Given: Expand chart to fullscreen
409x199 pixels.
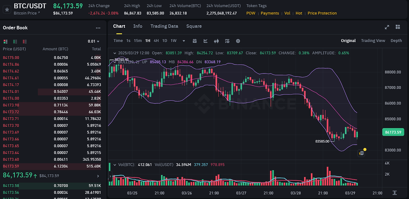Looking at the screenshot, I should 387,27.
